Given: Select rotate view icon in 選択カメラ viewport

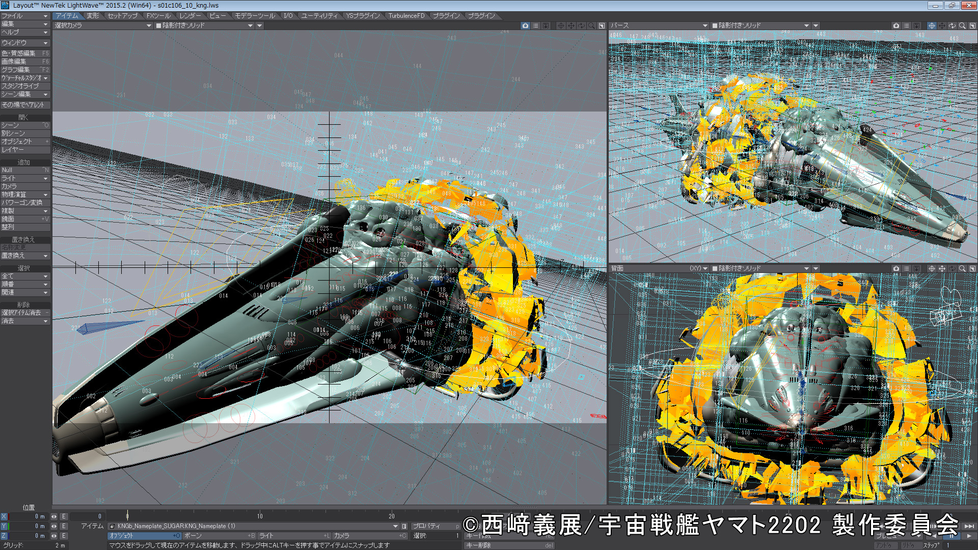Looking at the screenshot, I should pyautogui.click(x=581, y=25).
